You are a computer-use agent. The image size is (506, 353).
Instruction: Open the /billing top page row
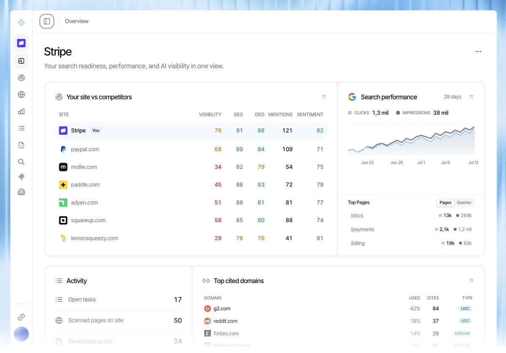[411, 243]
